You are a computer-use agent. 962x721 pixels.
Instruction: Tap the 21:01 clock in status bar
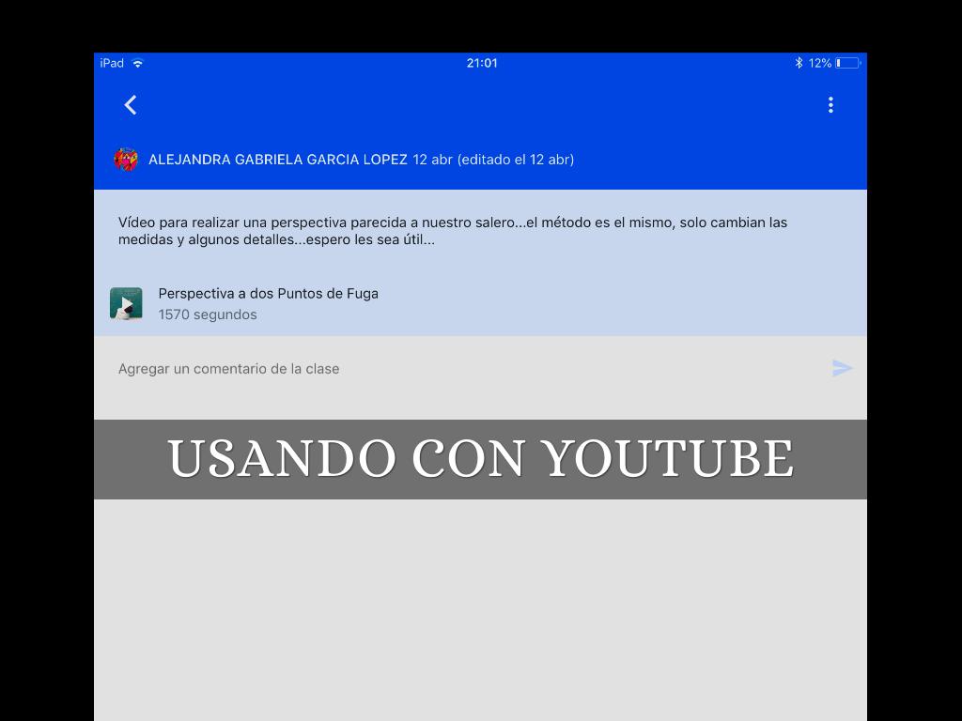click(481, 63)
